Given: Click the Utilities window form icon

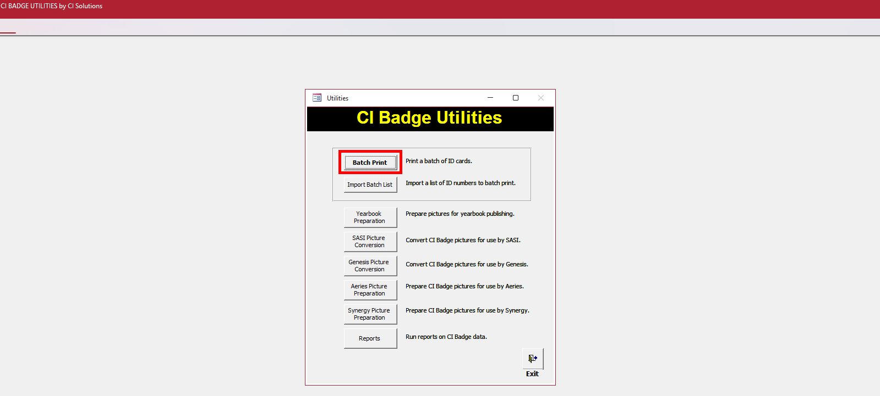Looking at the screenshot, I should click(317, 98).
